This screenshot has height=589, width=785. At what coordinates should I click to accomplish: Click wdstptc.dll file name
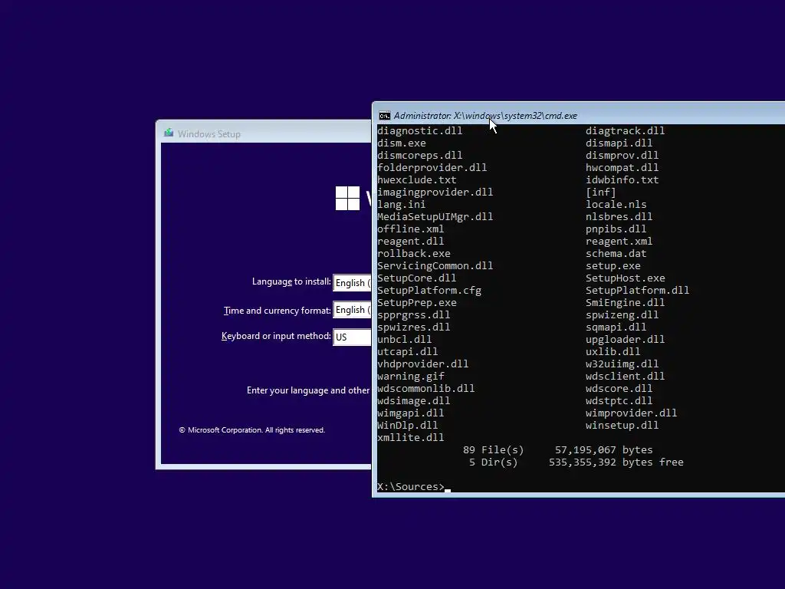point(619,400)
